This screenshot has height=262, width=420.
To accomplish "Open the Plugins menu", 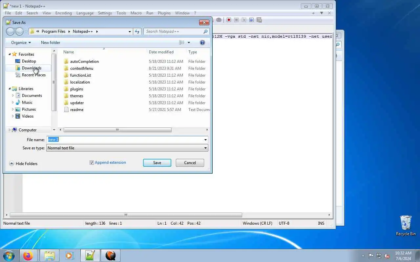I will coord(164,13).
